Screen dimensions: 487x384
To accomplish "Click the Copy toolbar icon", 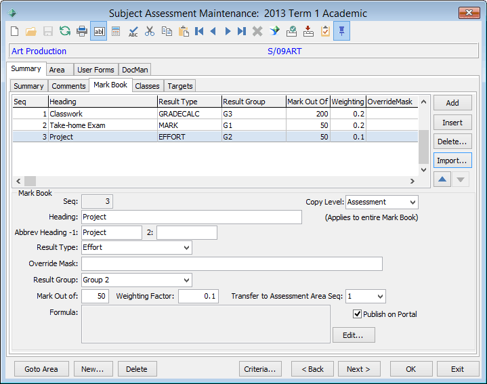I will coord(167,31).
